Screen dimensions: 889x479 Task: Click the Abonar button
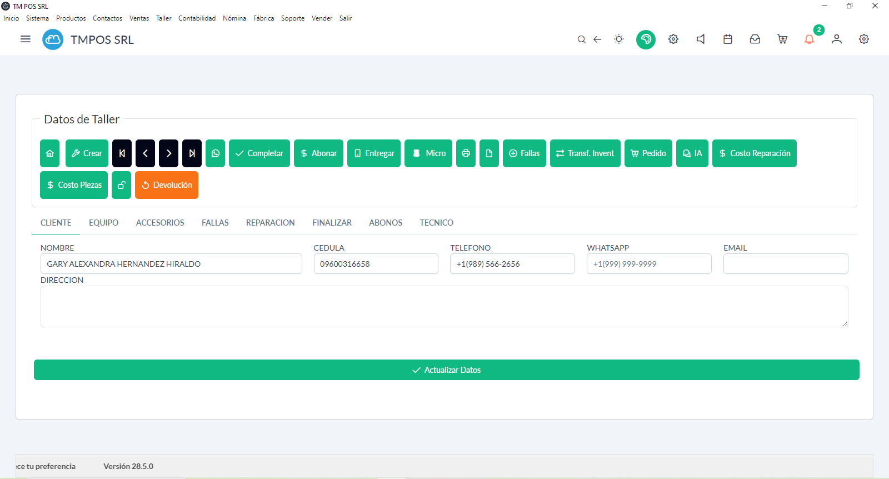coord(318,153)
